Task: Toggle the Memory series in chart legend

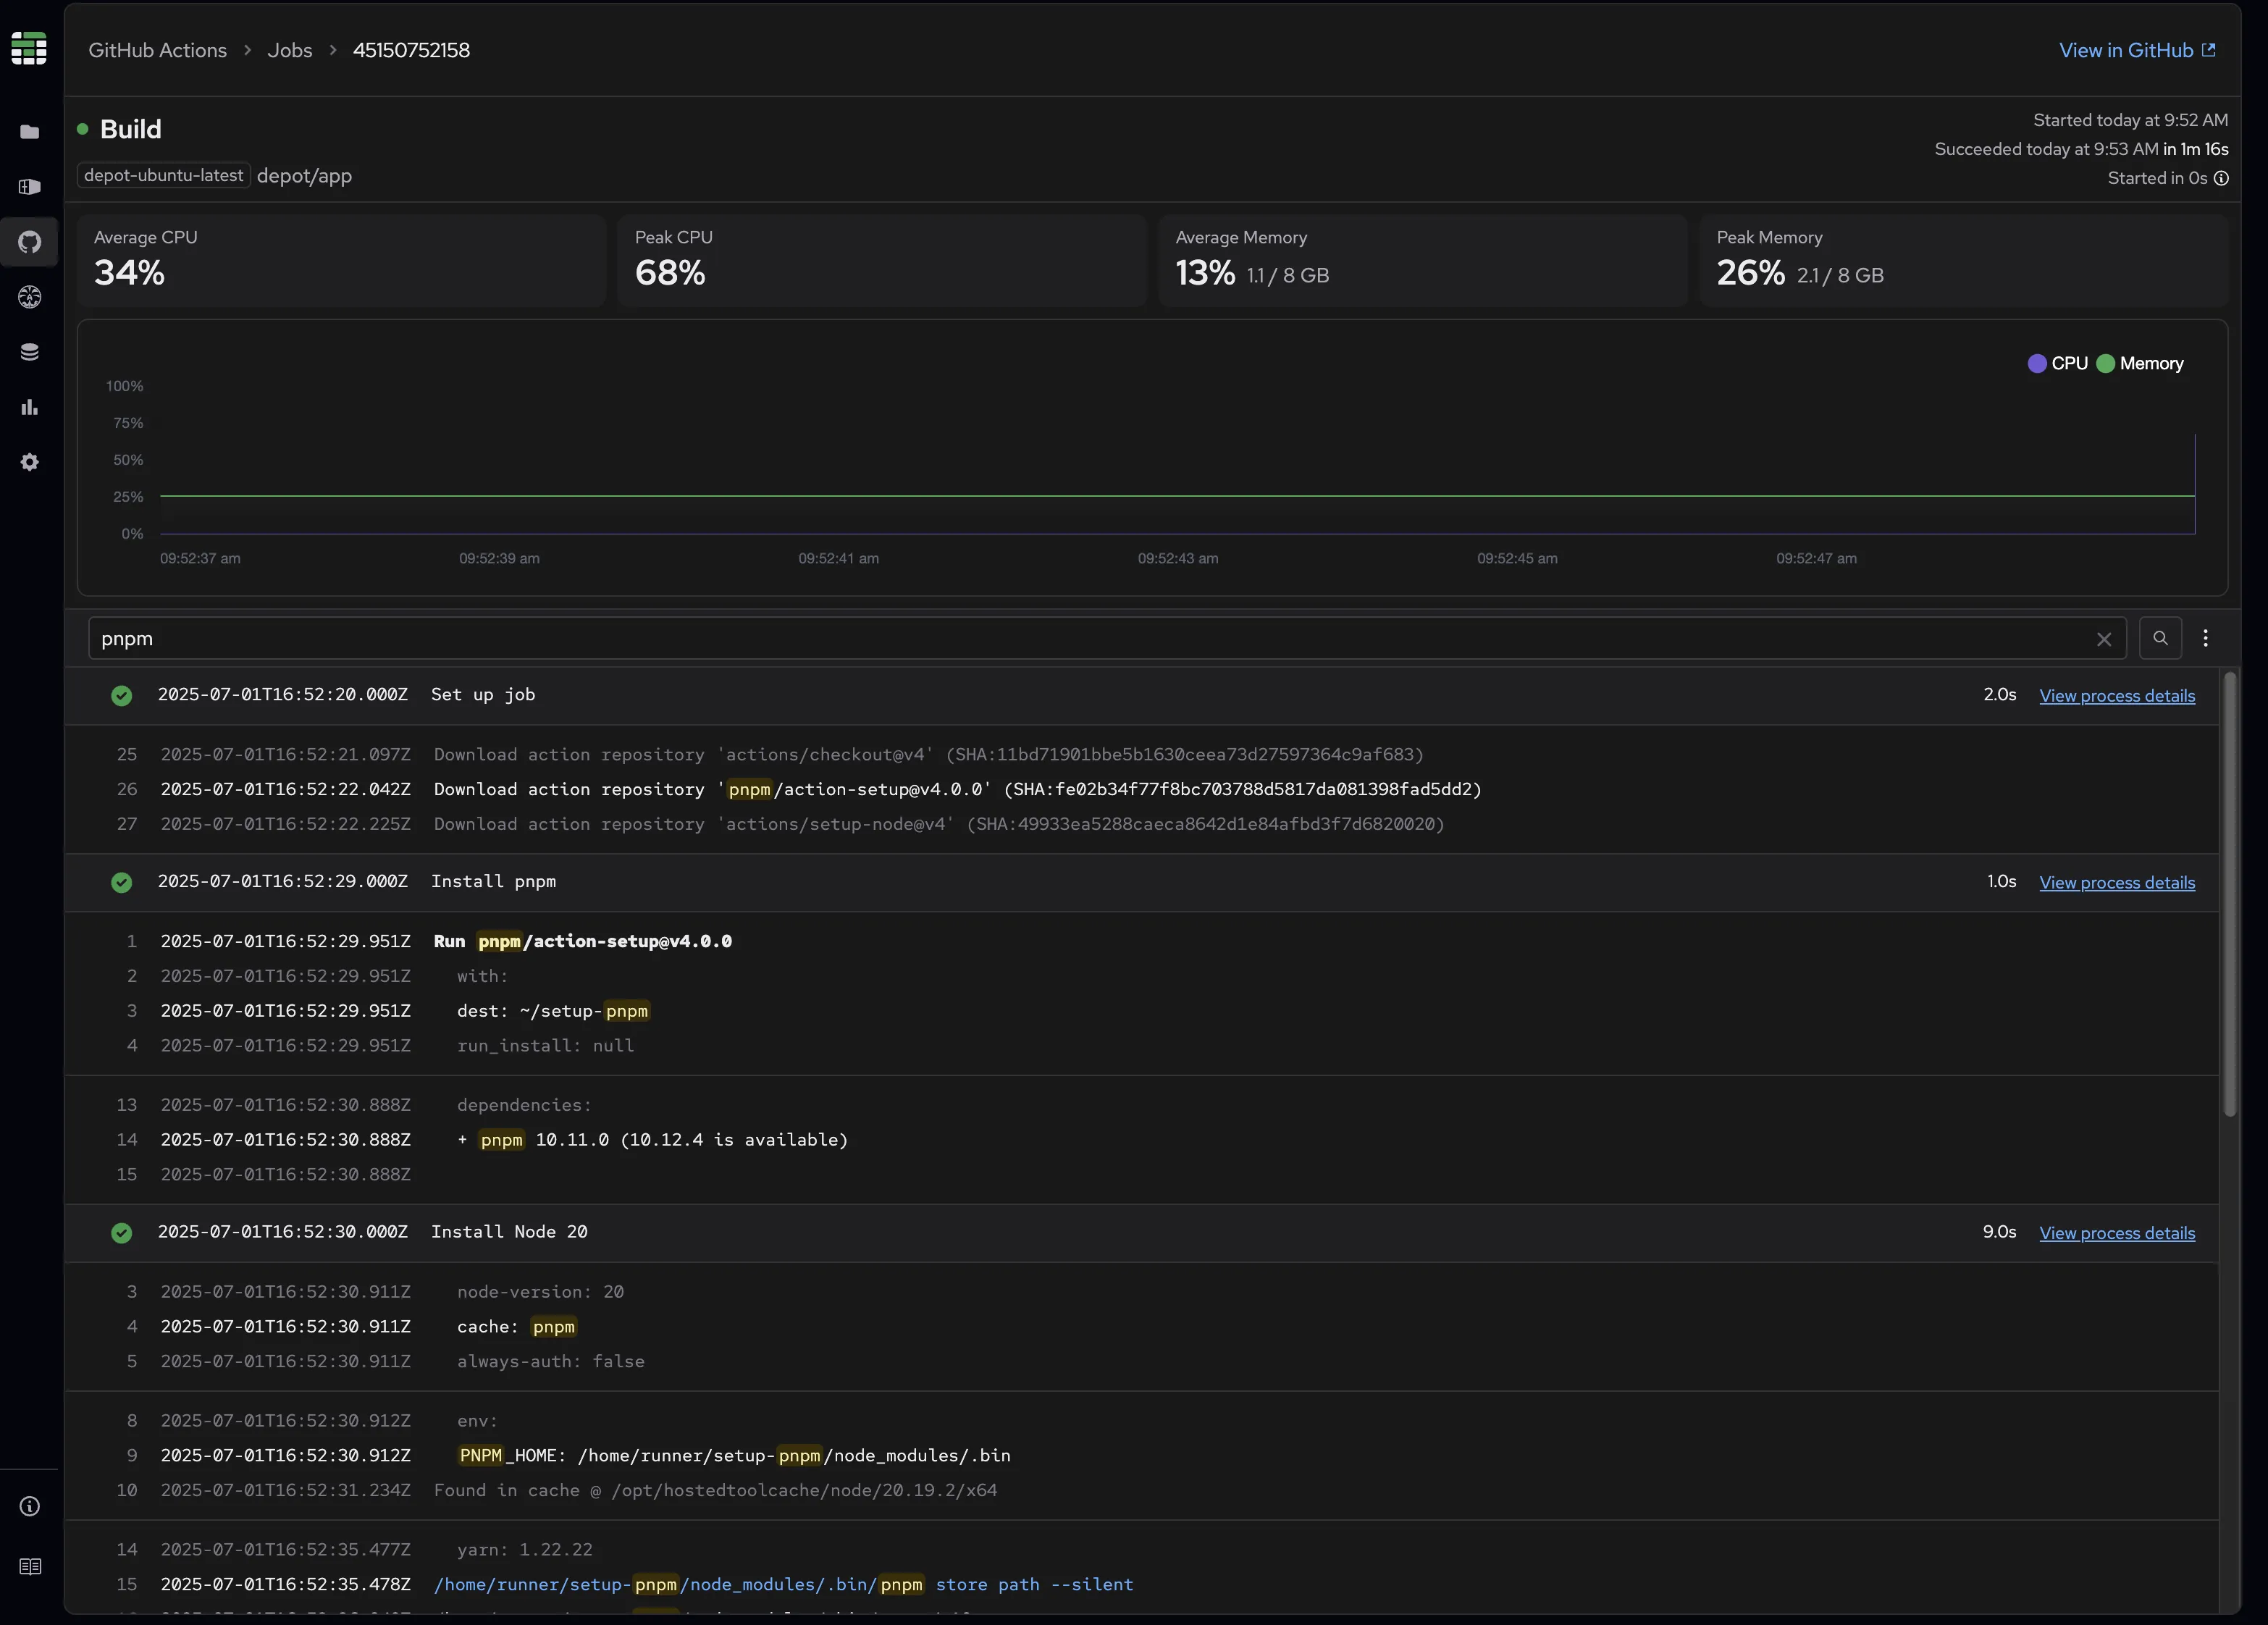Action: [x=2139, y=364]
